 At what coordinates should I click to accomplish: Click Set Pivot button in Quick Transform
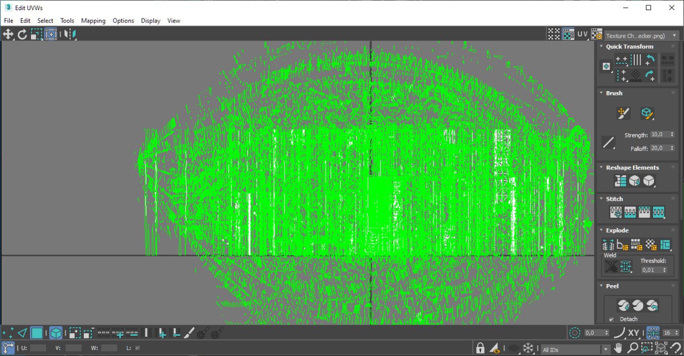[x=606, y=67]
